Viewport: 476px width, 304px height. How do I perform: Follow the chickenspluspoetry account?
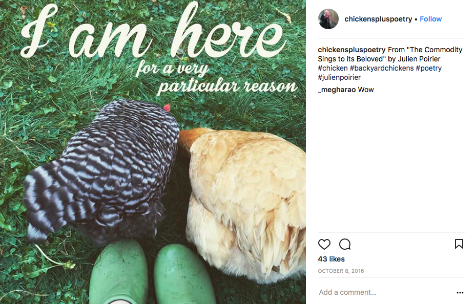point(430,19)
